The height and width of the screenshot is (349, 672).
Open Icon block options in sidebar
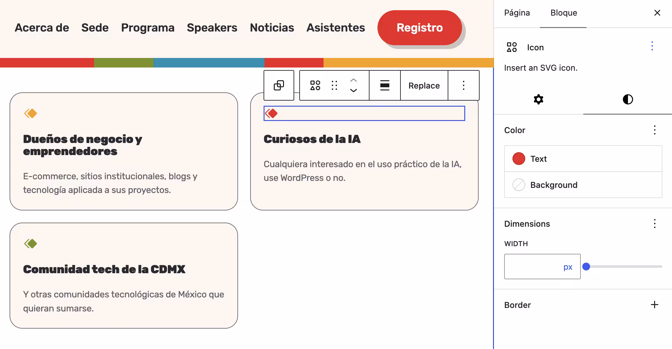(x=652, y=46)
